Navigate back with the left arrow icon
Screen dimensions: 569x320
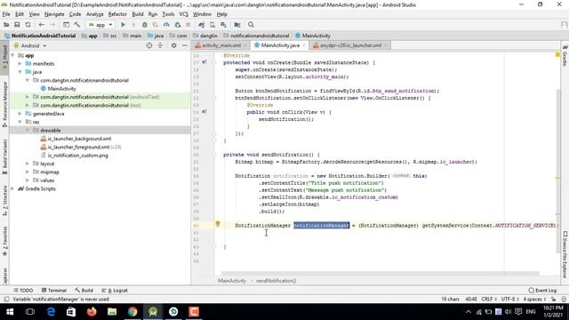point(42,25)
